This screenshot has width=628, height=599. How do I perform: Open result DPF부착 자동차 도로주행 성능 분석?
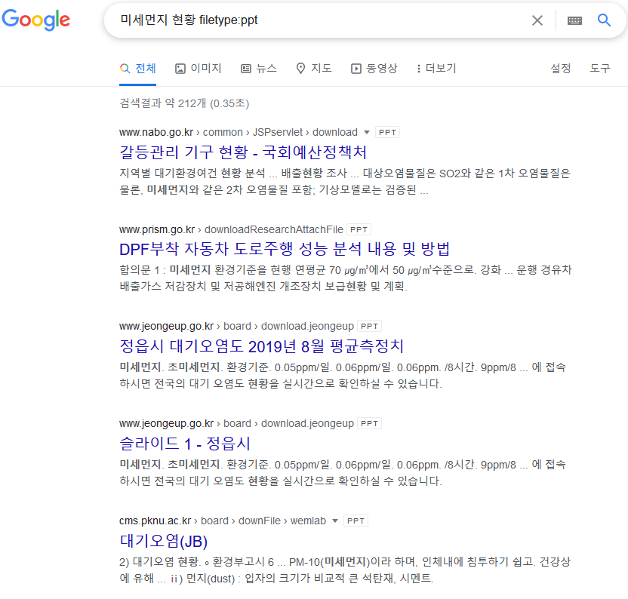pos(285,249)
